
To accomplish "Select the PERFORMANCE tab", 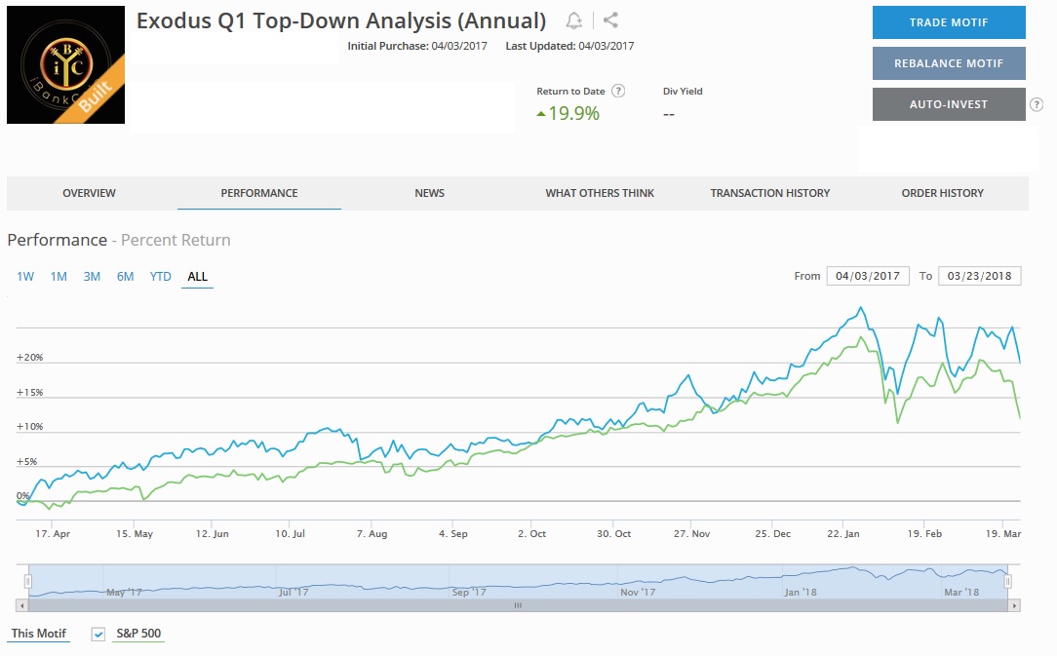I will pos(259,193).
